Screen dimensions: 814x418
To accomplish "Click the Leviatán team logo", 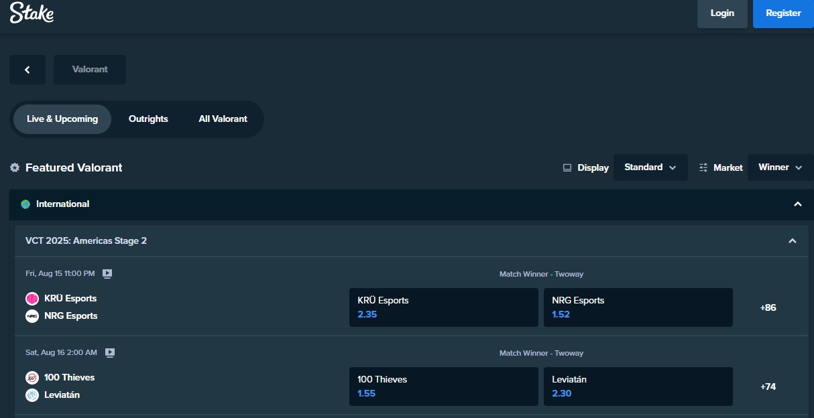I will [32, 395].
